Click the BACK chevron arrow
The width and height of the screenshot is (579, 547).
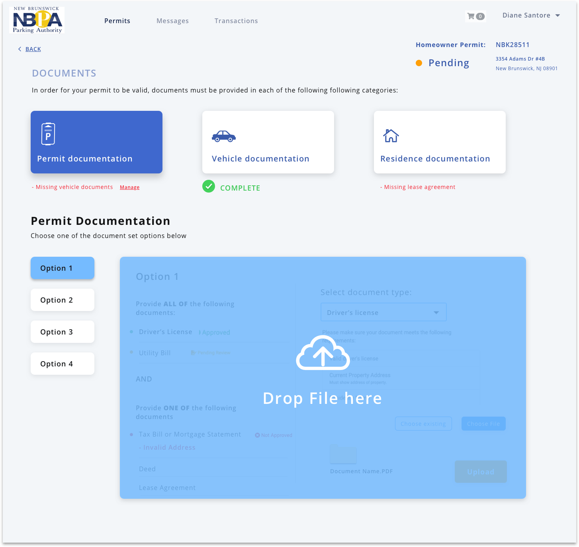tap(20, 49)
